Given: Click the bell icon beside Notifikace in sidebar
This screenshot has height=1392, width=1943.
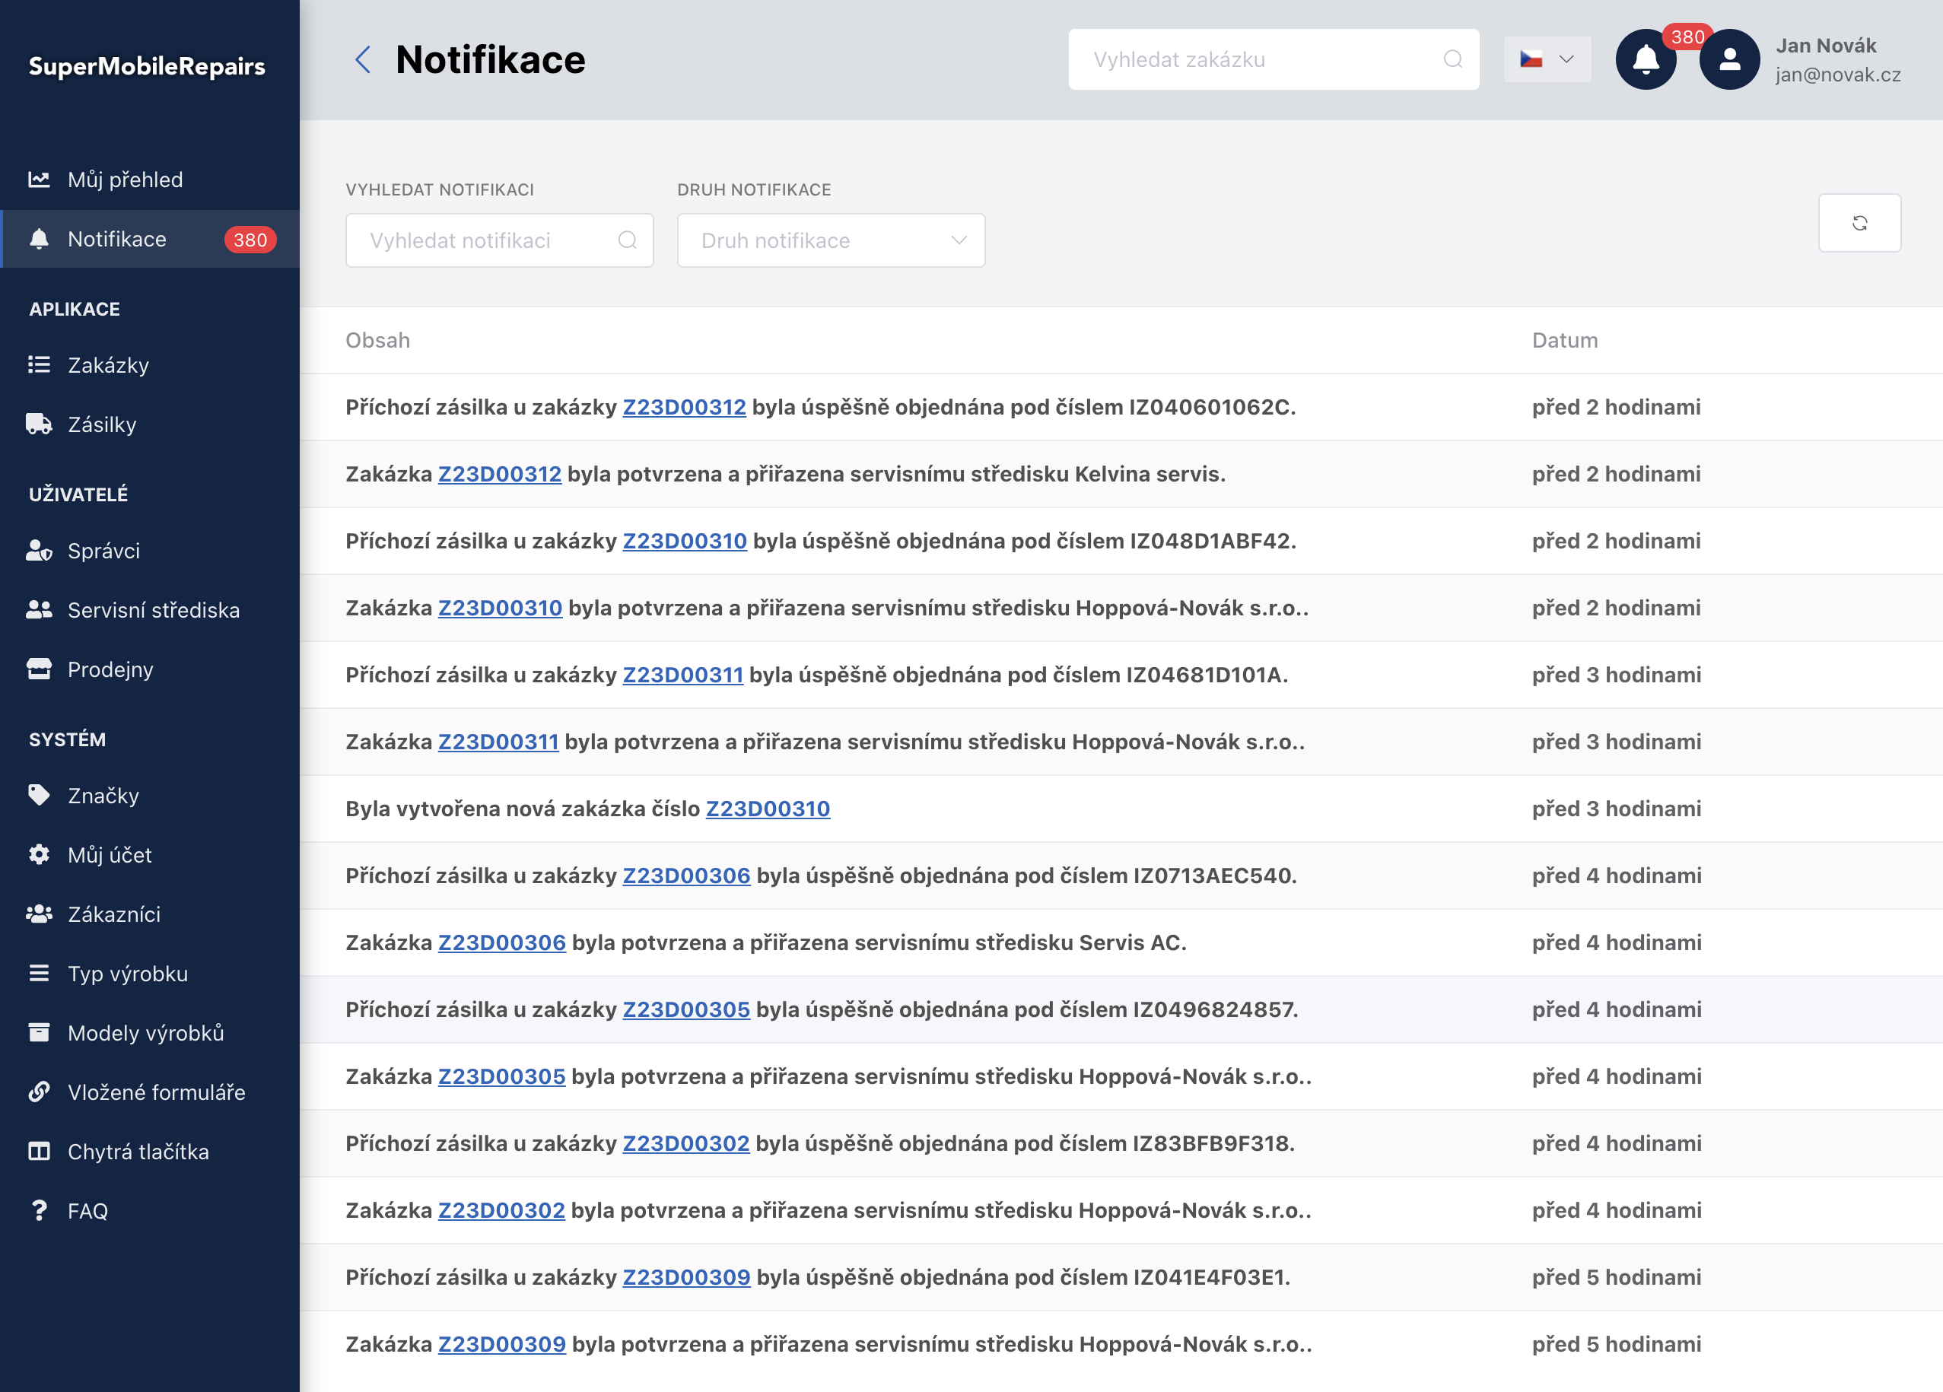Looking at the screenshot, I should click(39, 239).
